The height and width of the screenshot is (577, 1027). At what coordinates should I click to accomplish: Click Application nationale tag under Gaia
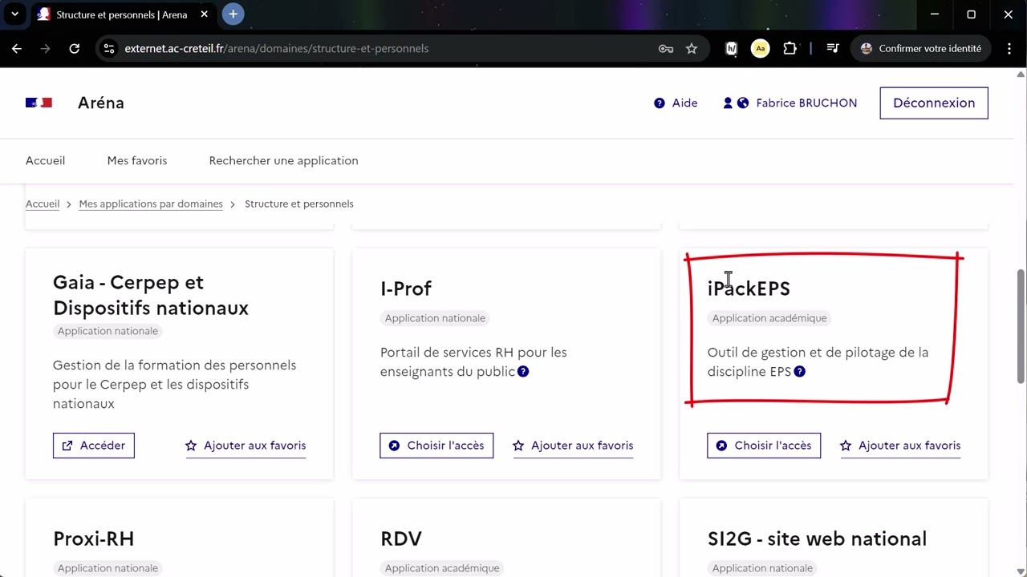pos(108,331)
